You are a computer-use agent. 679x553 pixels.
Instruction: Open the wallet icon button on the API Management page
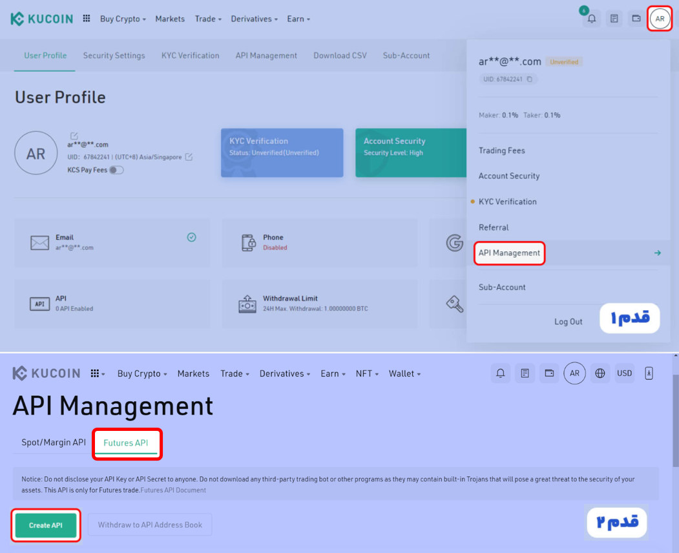(549, 373)
